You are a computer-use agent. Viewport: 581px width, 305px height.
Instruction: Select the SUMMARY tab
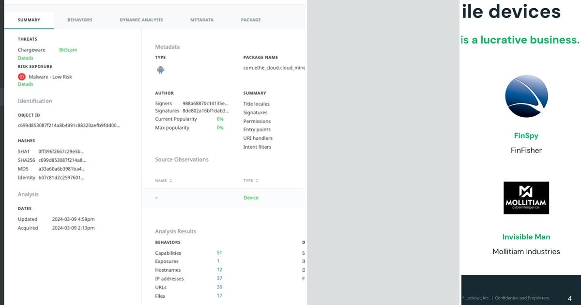(x=30, y=20)
